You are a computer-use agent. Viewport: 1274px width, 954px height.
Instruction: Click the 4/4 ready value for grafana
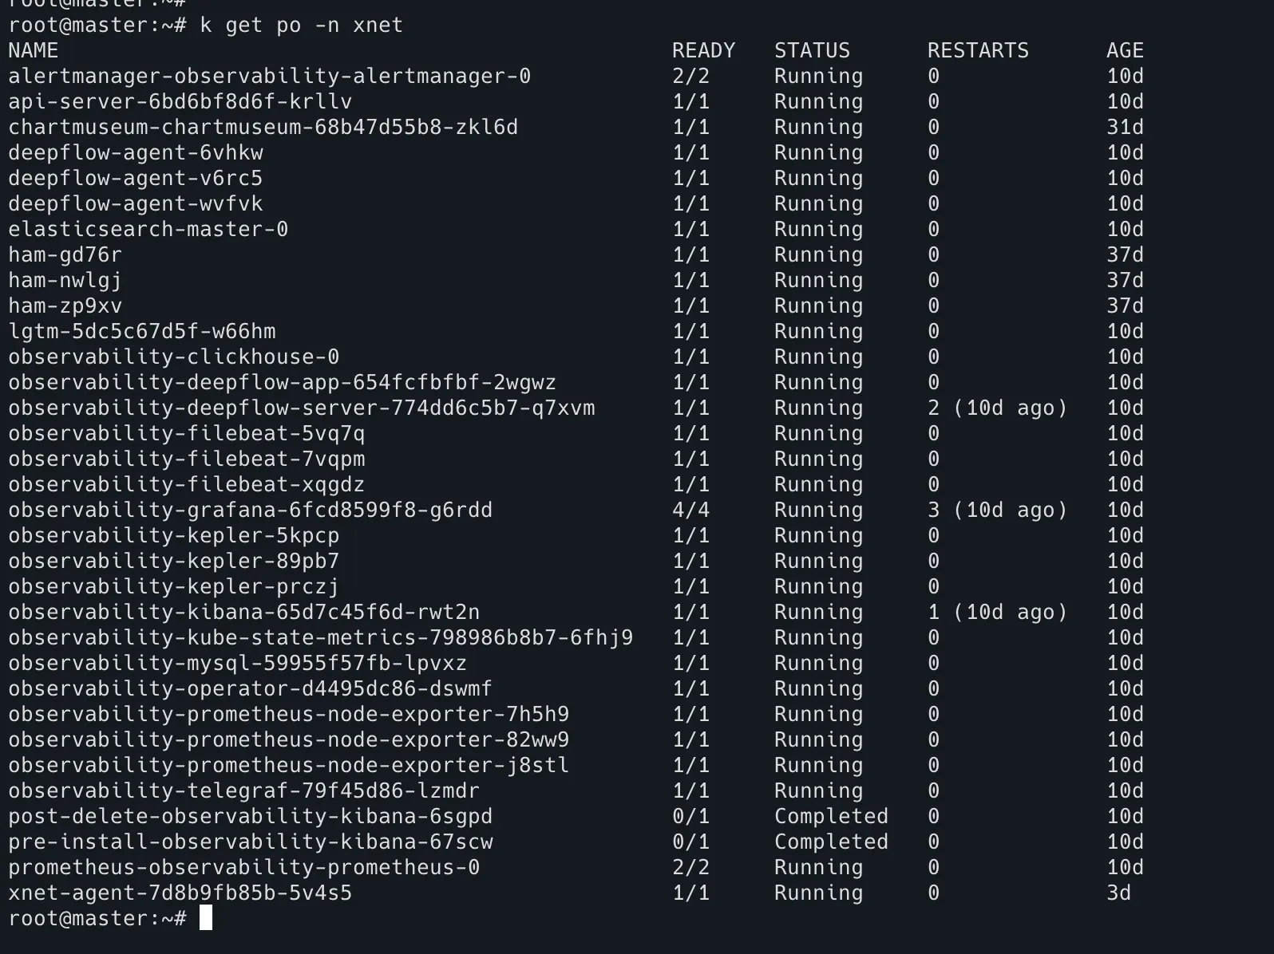(x=690, y=510)
